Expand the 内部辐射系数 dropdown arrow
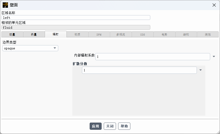The image size is (220, 134). point(214,57)
